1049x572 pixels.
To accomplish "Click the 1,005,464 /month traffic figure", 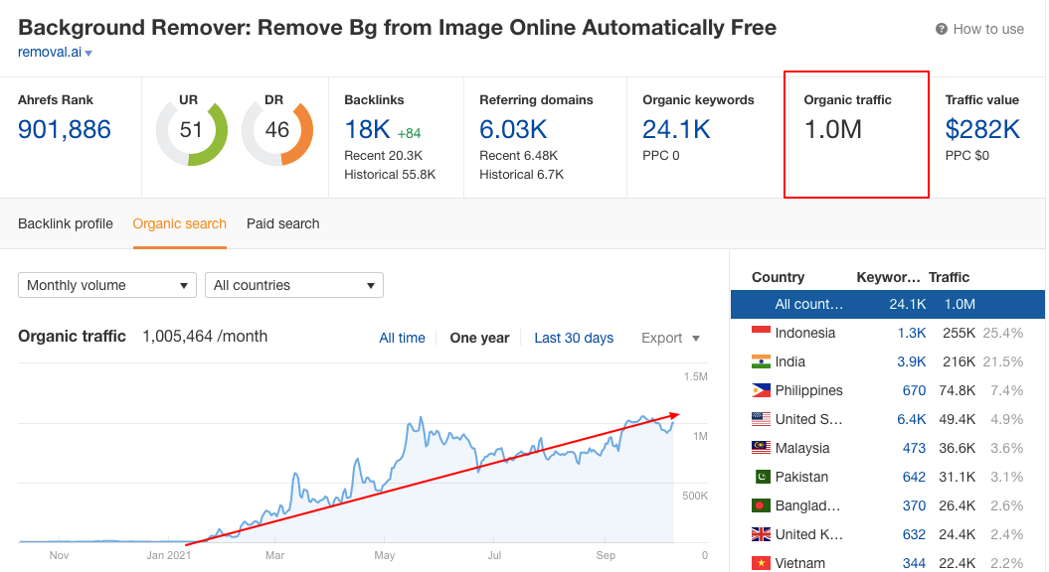I will (205, 336).
